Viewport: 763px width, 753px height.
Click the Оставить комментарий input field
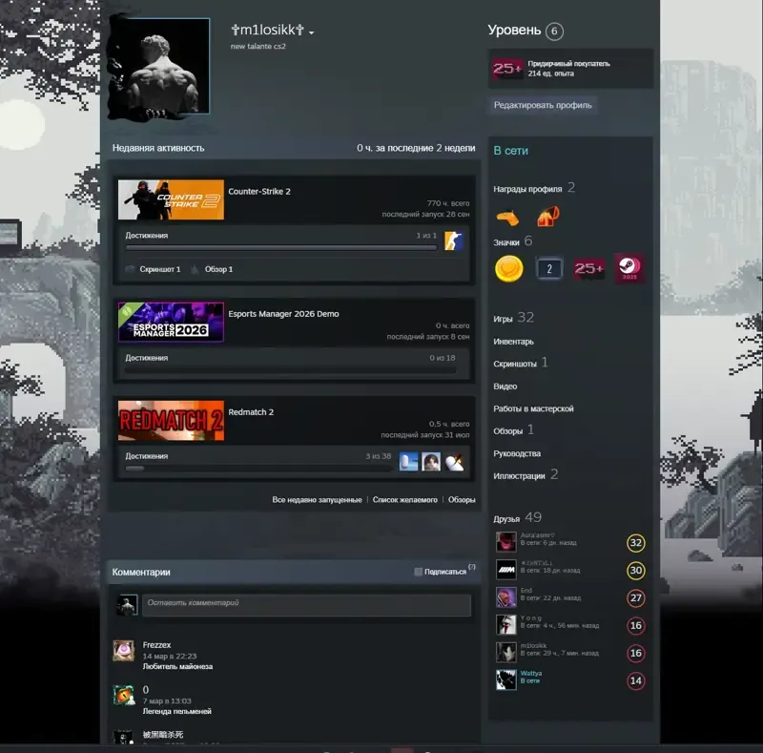[x=306, y=605]
